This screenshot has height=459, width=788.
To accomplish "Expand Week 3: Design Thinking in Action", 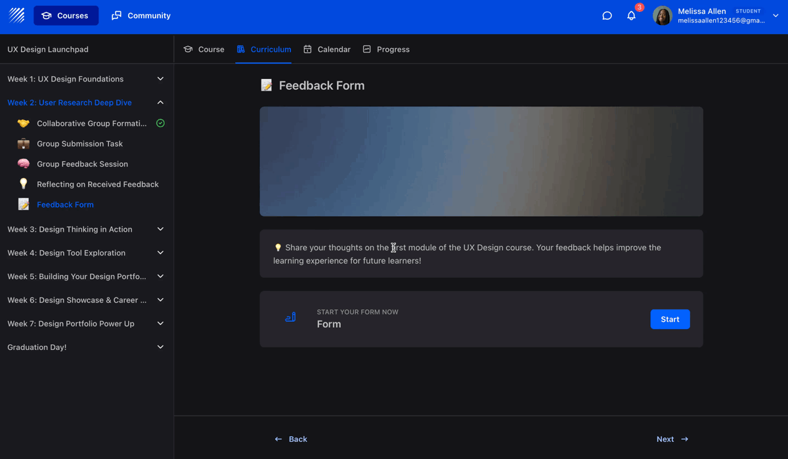I will (x=160, y=229).
